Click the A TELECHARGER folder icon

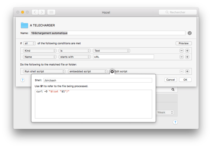pos(25,25)
